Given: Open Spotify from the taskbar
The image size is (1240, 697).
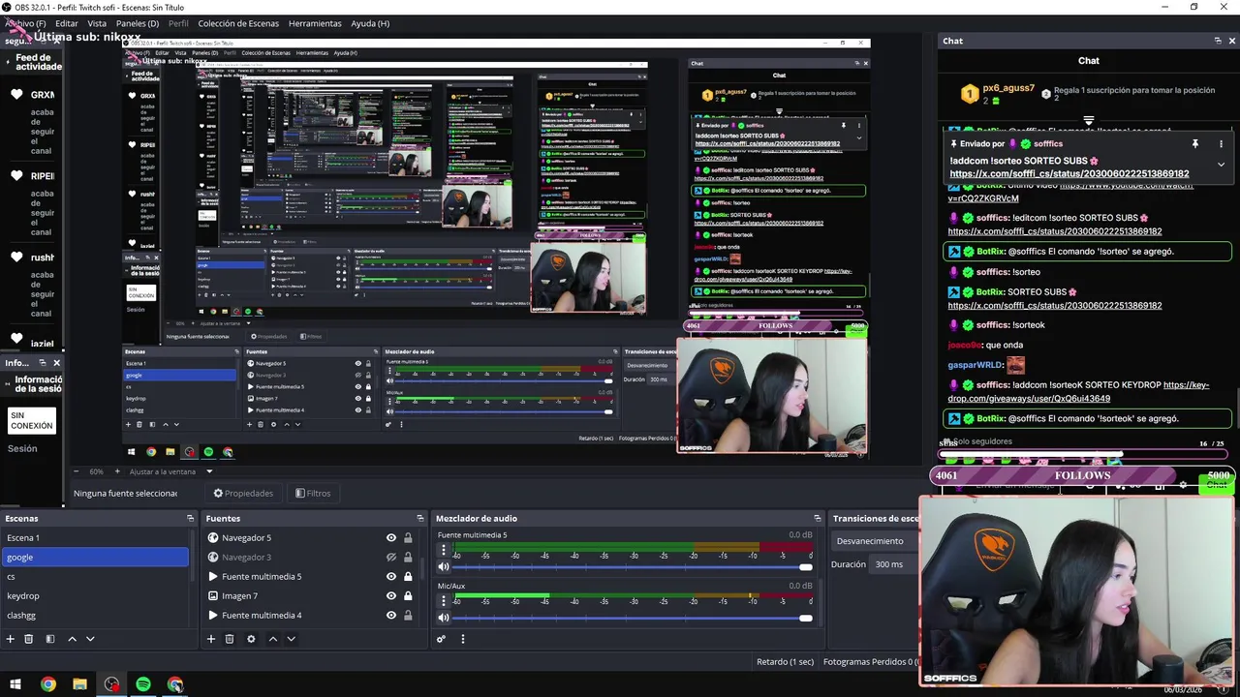Looking at the screenshot, I should (143, 684).
